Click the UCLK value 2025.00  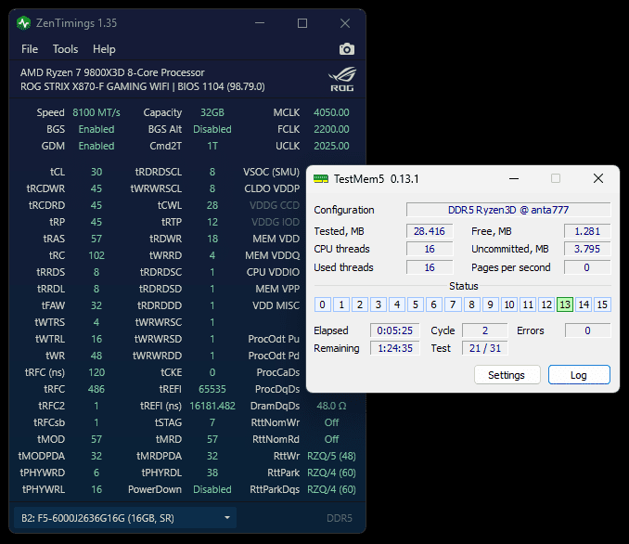(331, 146)
